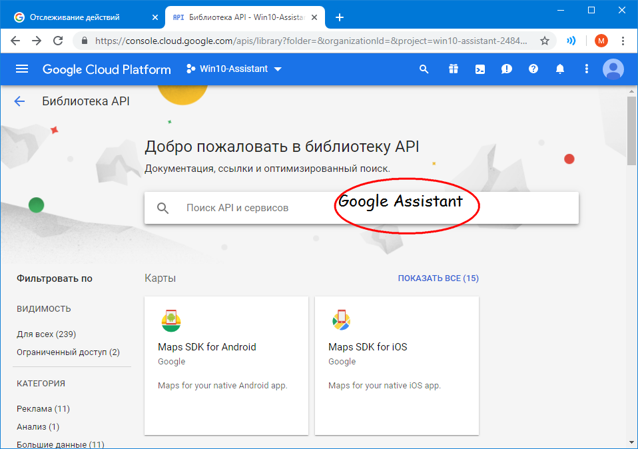Open the gift free trial icon
The image size is (638, 449).
coord(453,69)
